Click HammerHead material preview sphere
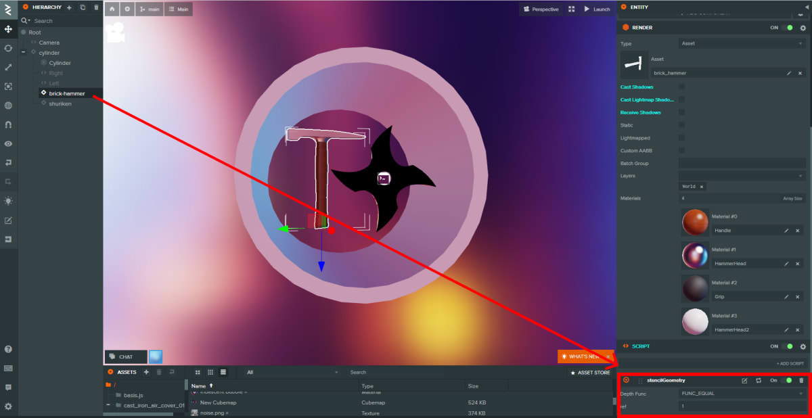Screen dimensions: 812x418 coord(695,255)
